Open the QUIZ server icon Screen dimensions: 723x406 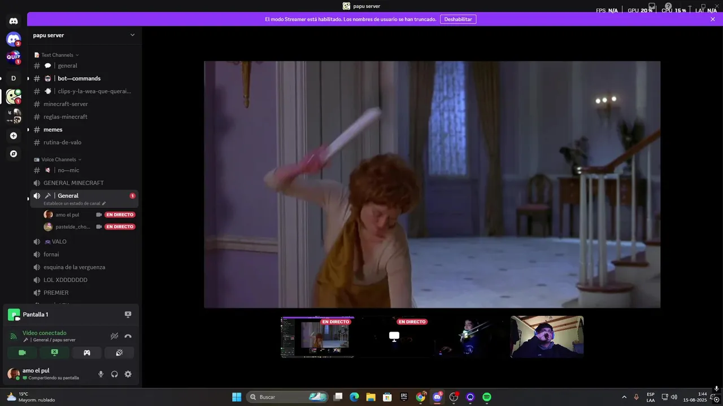pyautogui.click(x=14, y=57)
